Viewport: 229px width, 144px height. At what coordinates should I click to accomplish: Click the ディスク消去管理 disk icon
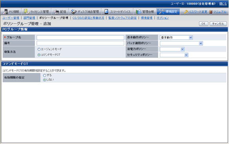tap(74, 11)
